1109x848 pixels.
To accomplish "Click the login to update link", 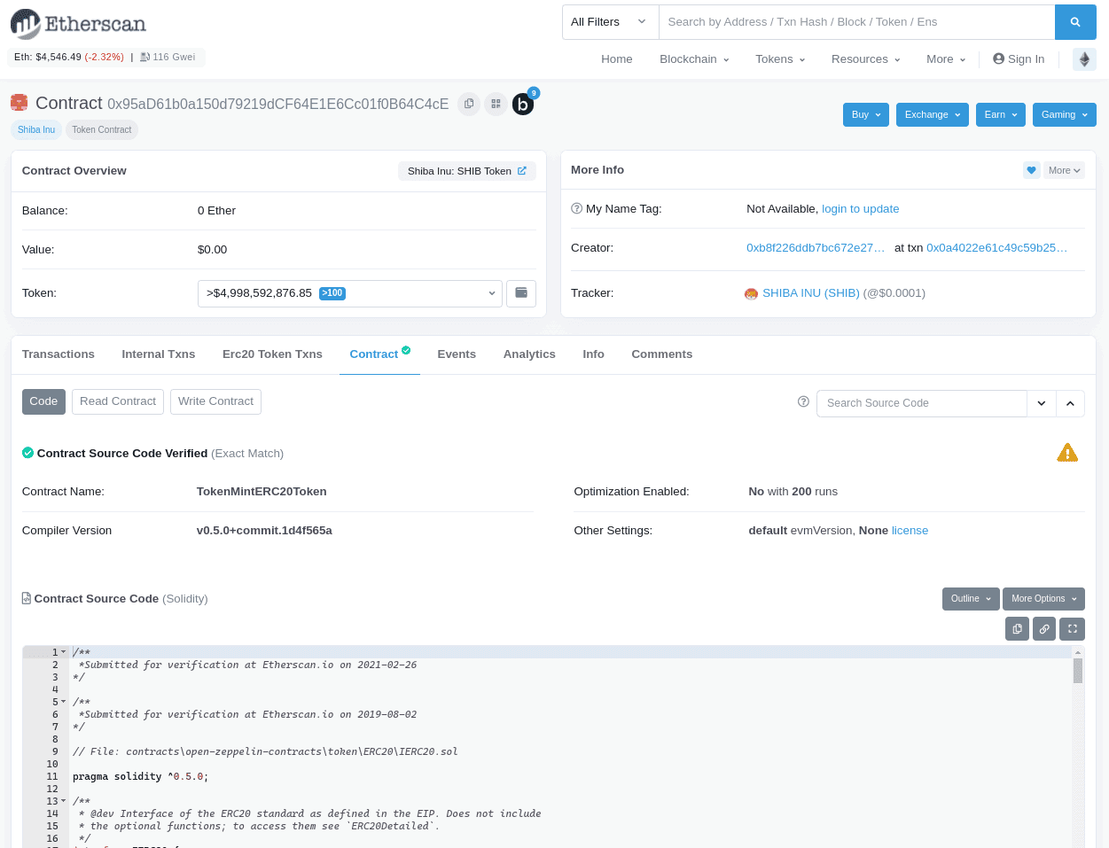I will pos(861,209).
